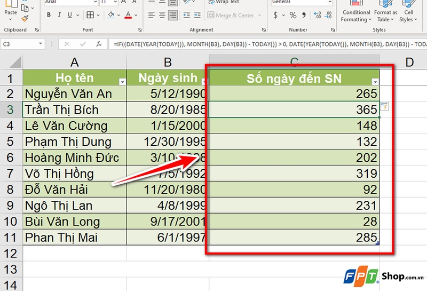Select row 6 header
Screen dimensions: 427x291
[x=10, y=158]
